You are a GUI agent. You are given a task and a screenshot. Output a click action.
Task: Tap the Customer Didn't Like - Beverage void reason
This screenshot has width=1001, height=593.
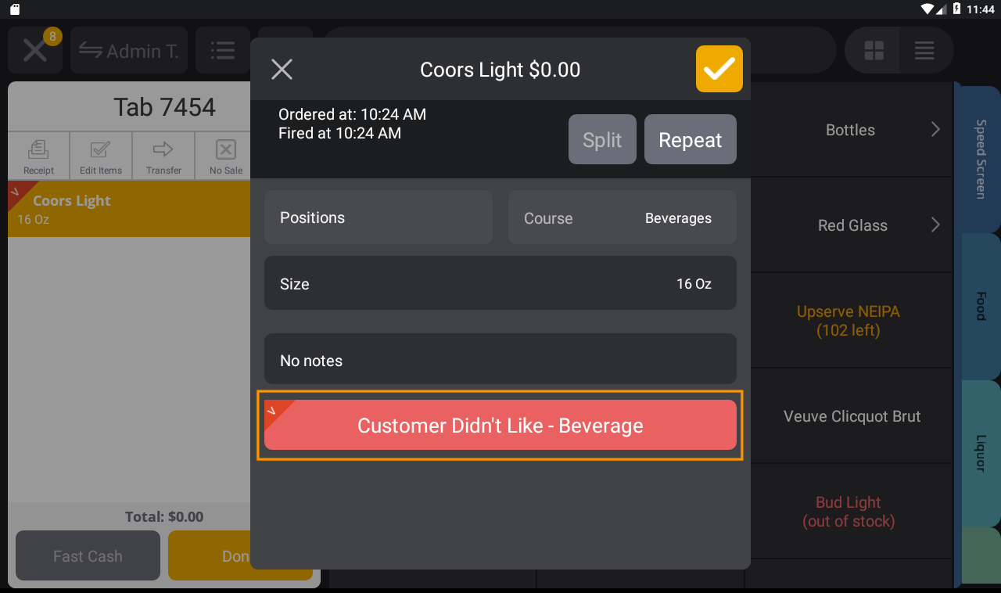pyautogui.click(x=500, y=425)
